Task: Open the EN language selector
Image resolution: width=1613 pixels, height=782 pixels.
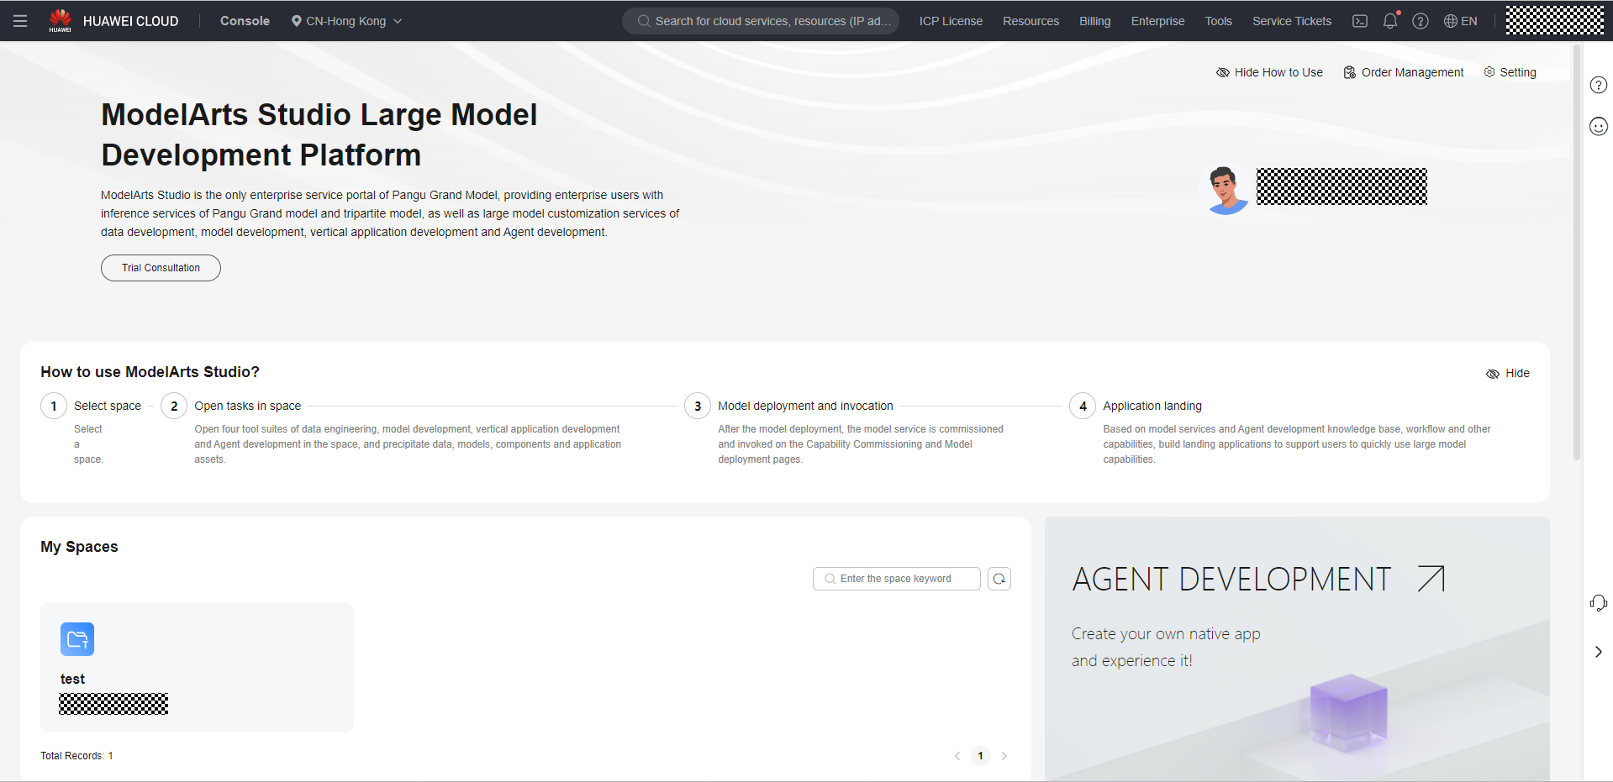Action: click(x=1460, y=21)
